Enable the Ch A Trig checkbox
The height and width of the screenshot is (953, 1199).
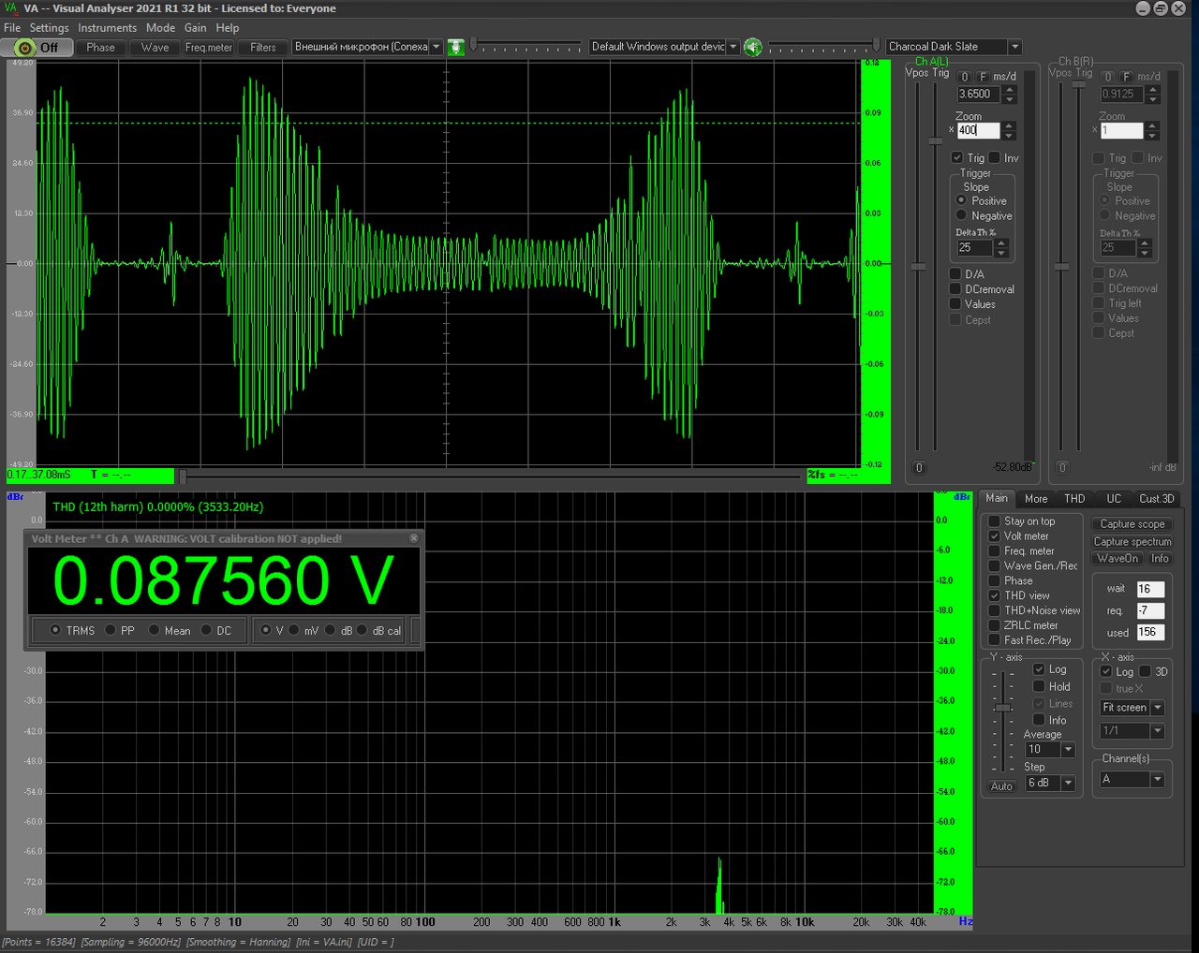[x=957, y=157]
